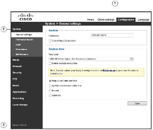The image size is (153, 130).
Task: Select the Manual time option
Action: [50, 91]
